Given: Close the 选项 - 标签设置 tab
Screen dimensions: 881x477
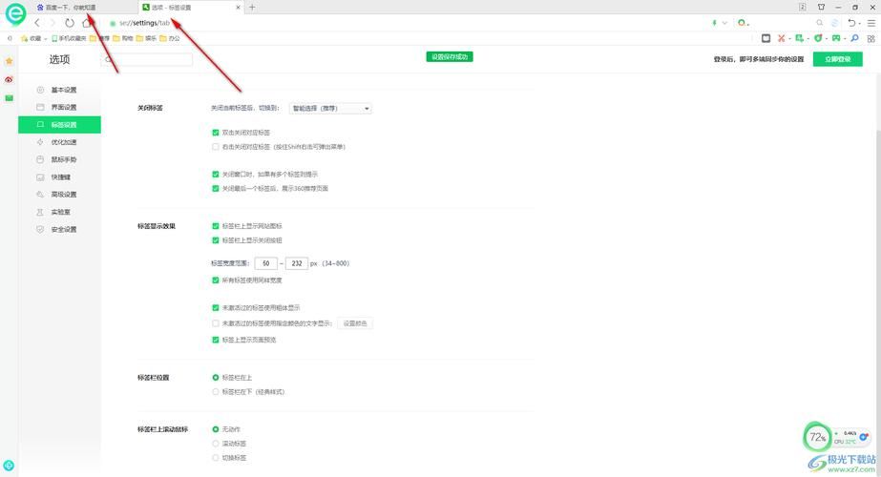Looking at the screenshot, I should point(239,8).
